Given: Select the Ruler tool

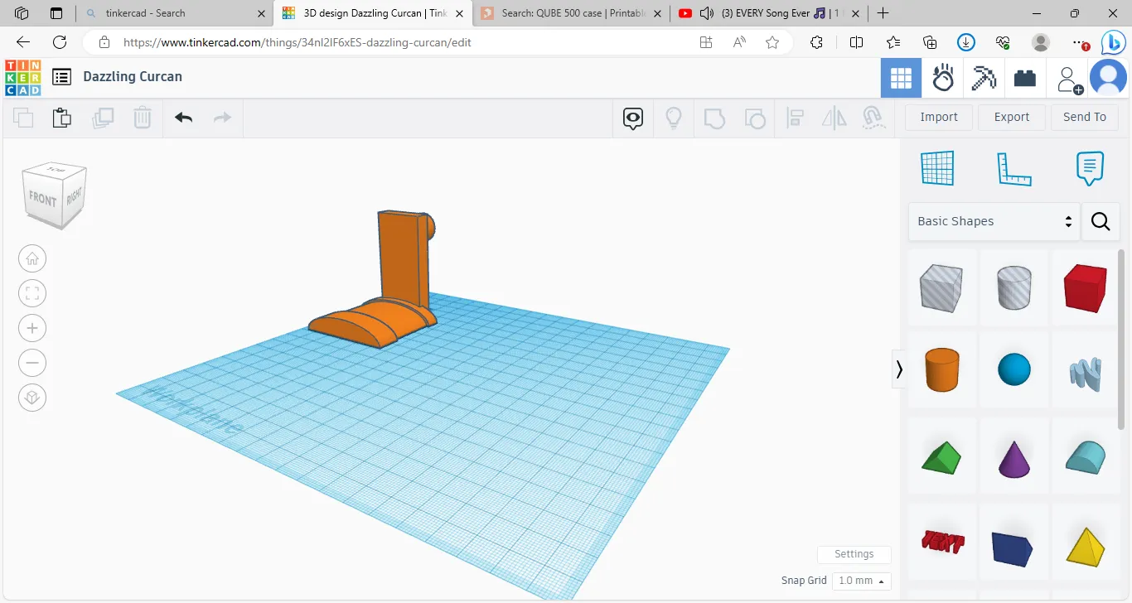Looking at the screenshot, I should tap(1013, 168).
